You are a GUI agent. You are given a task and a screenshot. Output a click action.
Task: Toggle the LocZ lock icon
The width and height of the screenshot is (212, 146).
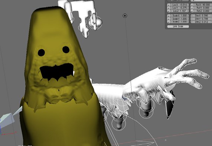[x=169, y=11]
